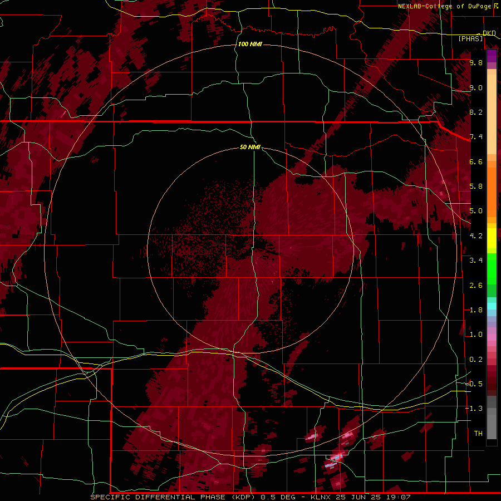Click the KLNX radar site identifier

pyautogui.click(x=321, y=497)
